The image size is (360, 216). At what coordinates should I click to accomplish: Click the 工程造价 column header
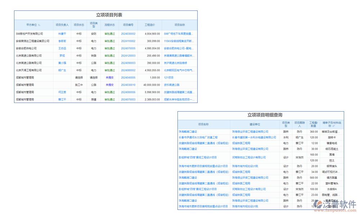[x=150, y=25]
